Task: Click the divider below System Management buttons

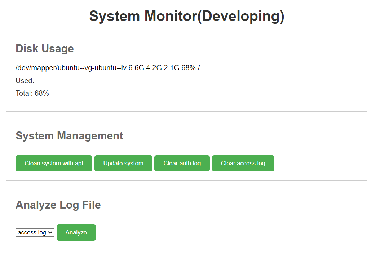Action: [x=187, y=181]
